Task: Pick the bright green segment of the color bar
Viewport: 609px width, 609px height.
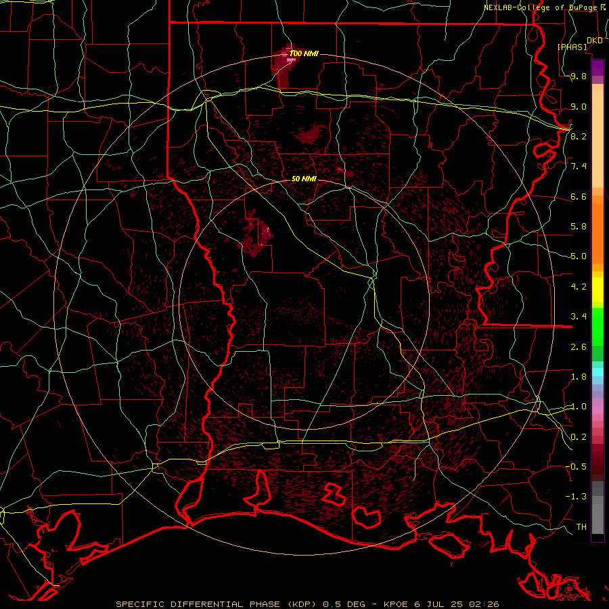Action: tap(597, 326)
